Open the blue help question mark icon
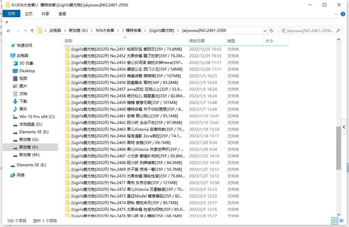Screen dimensions: 349x227 pyautogui.click(x=343, y=14)
